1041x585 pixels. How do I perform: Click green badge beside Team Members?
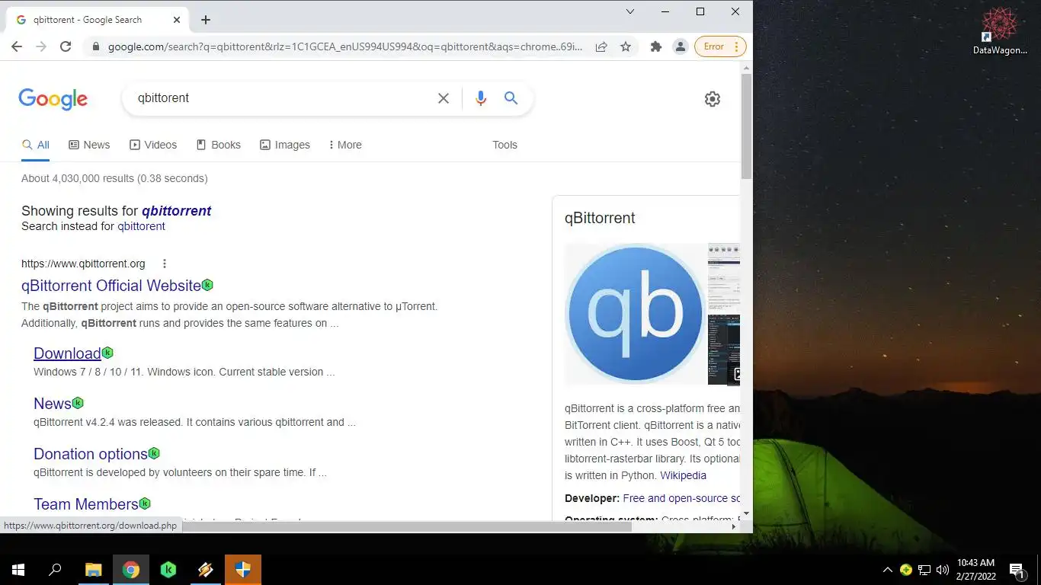(145, 503)
